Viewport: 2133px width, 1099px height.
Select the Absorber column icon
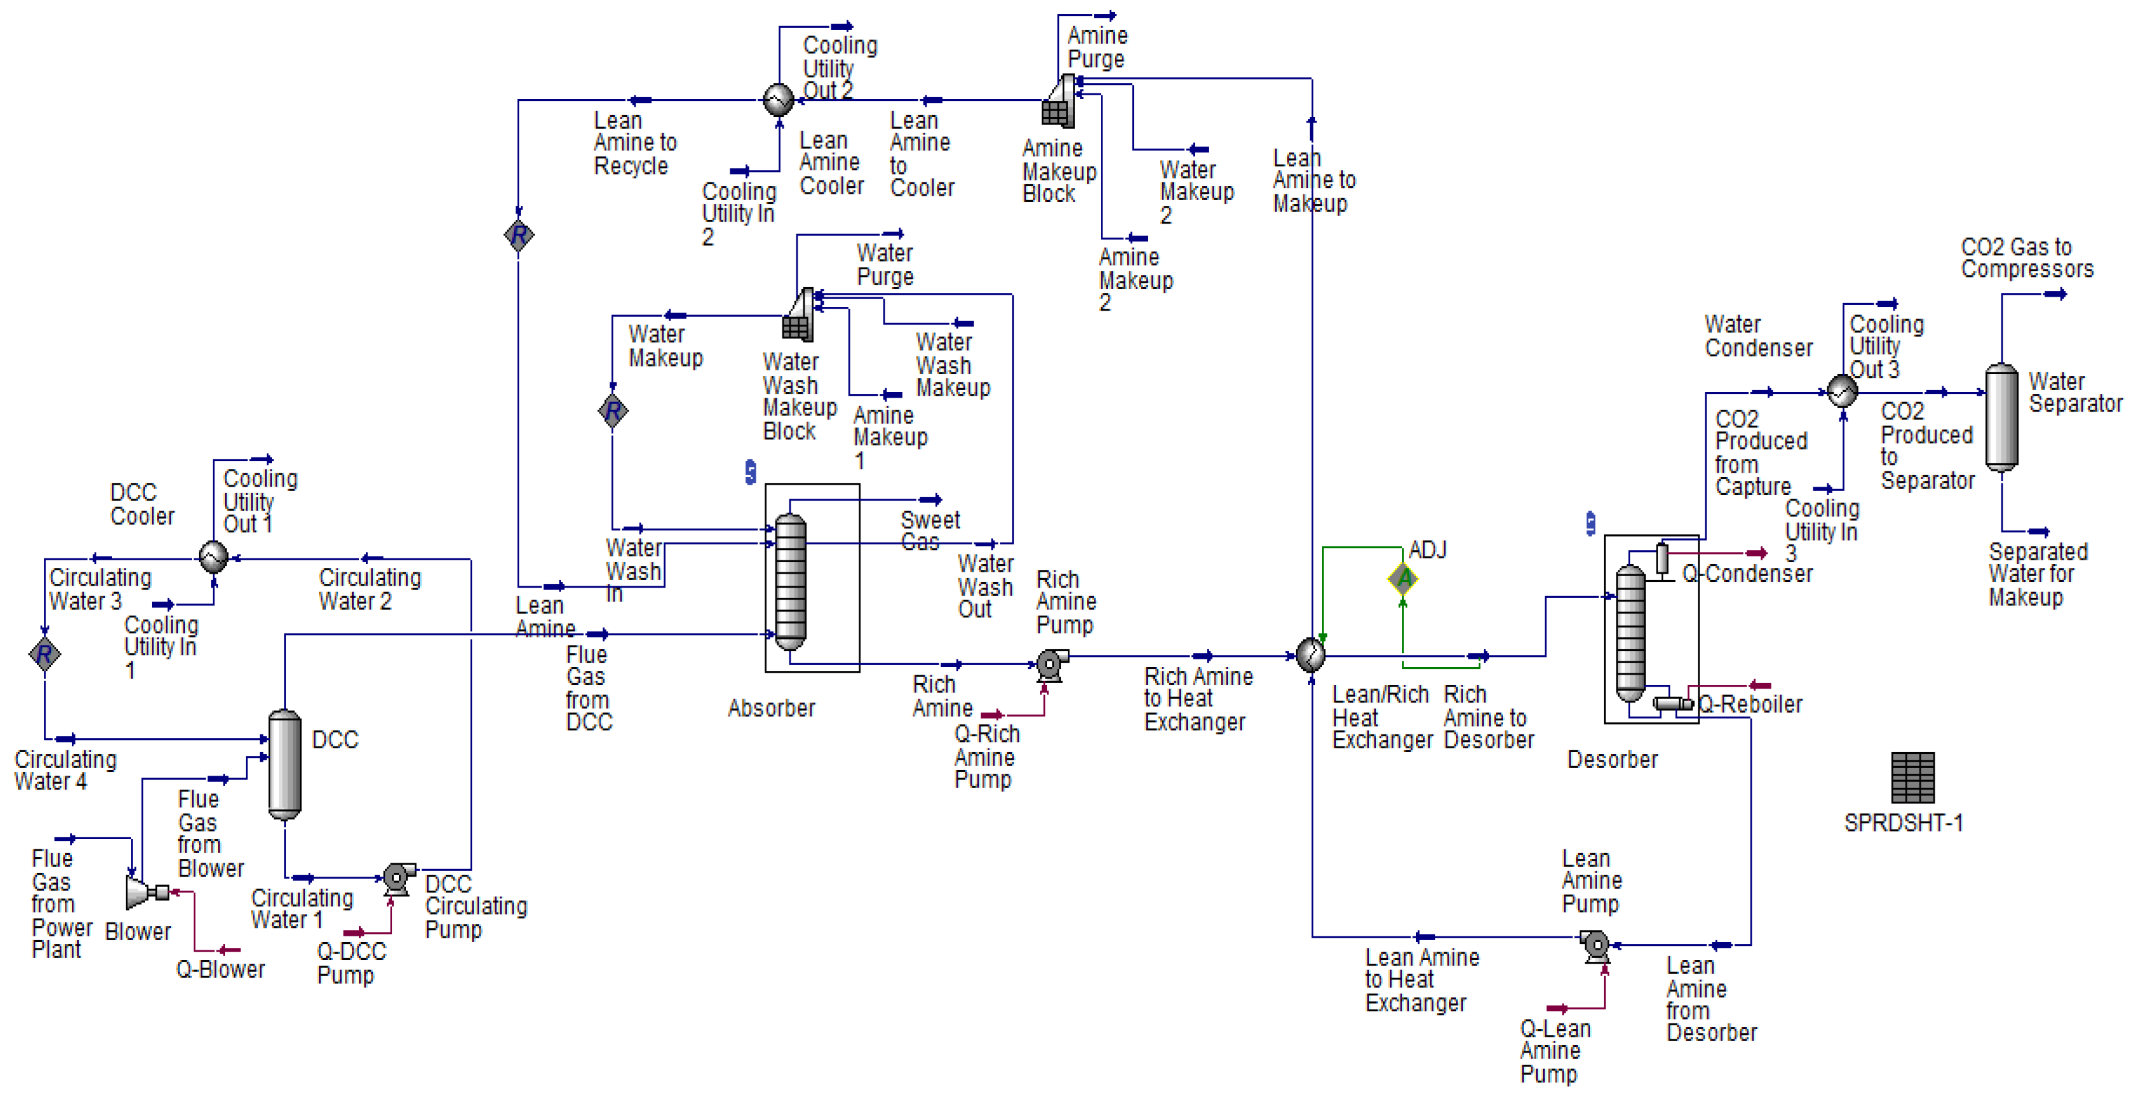(791, 581)
